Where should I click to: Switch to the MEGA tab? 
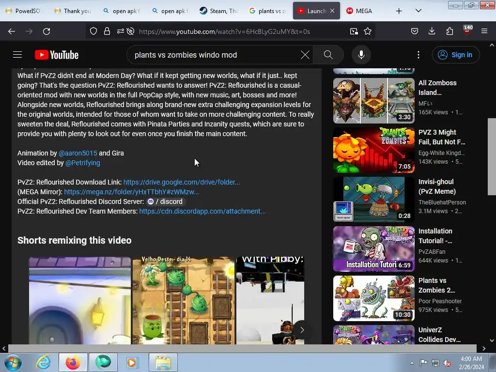pyautogui.click(x=364, y=11)
